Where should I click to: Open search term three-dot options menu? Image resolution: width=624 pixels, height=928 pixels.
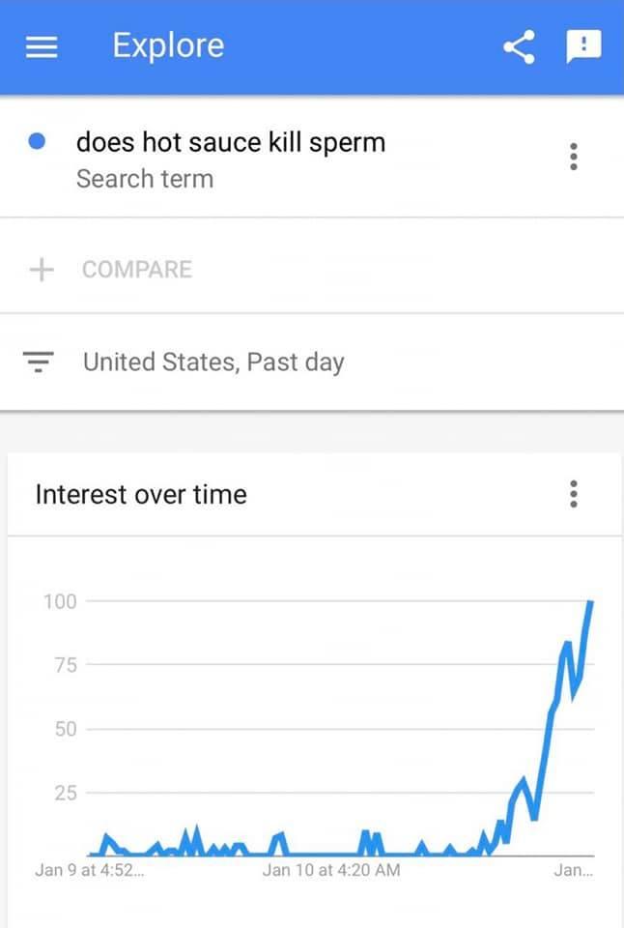[x=574, y=157]
